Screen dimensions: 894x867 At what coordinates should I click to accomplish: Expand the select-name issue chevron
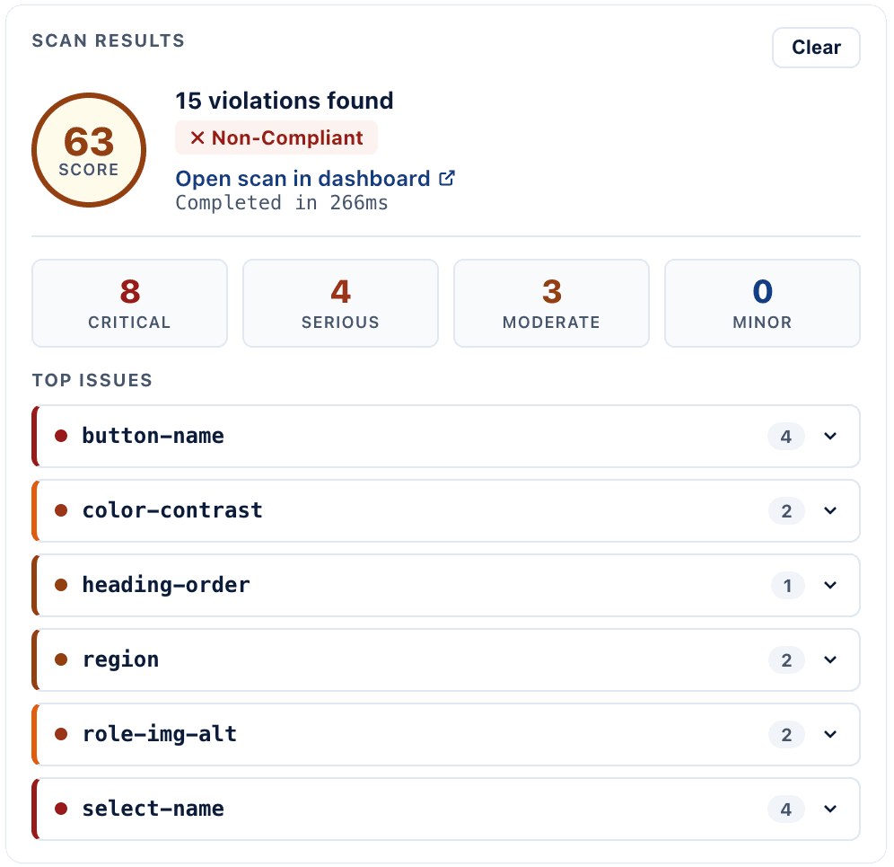point(830,809)
